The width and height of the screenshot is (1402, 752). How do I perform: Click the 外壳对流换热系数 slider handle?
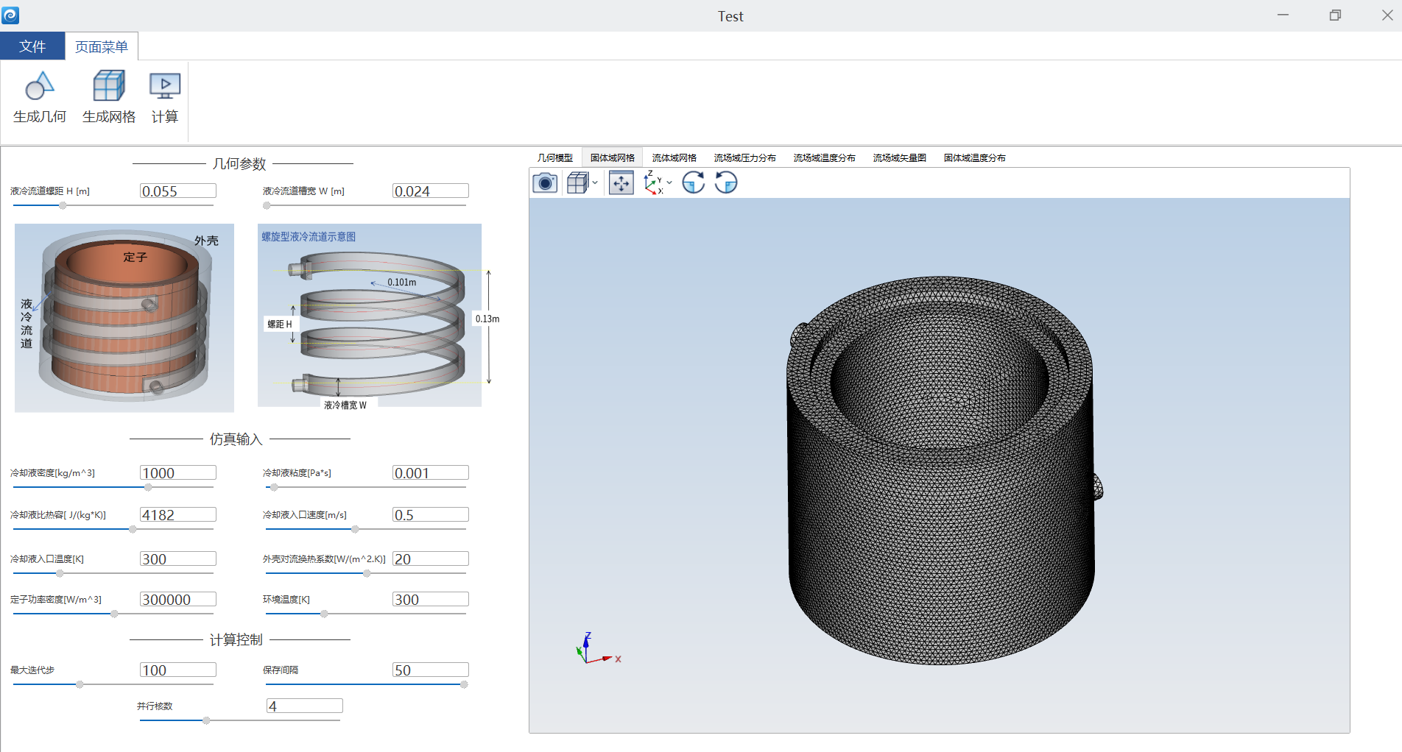pyautogui.click(x=367, y=573)
